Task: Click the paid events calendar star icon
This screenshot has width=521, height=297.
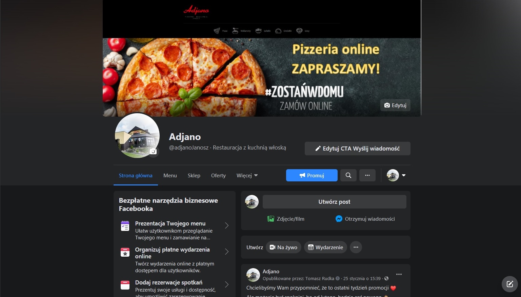Action: [125, 252]
